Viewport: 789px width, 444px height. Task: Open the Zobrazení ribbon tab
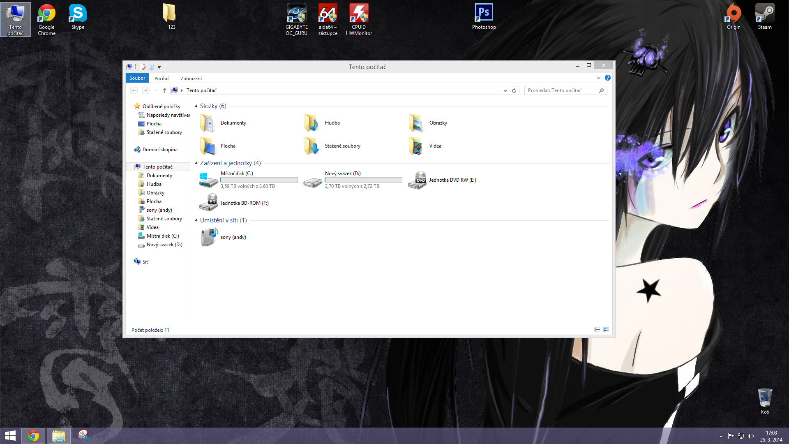point(191,79)
